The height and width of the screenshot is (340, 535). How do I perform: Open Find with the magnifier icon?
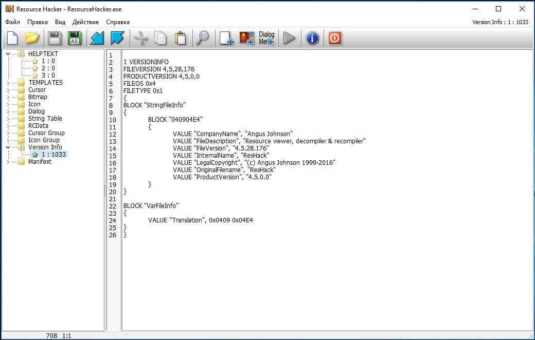[x=203, y=38]
